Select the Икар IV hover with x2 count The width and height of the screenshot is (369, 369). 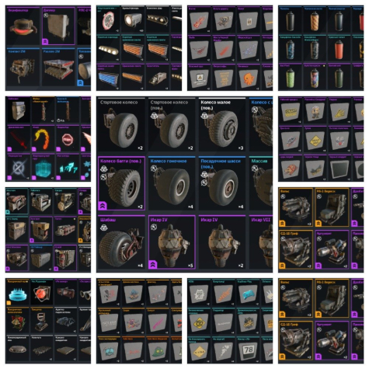tap(222, 242)
